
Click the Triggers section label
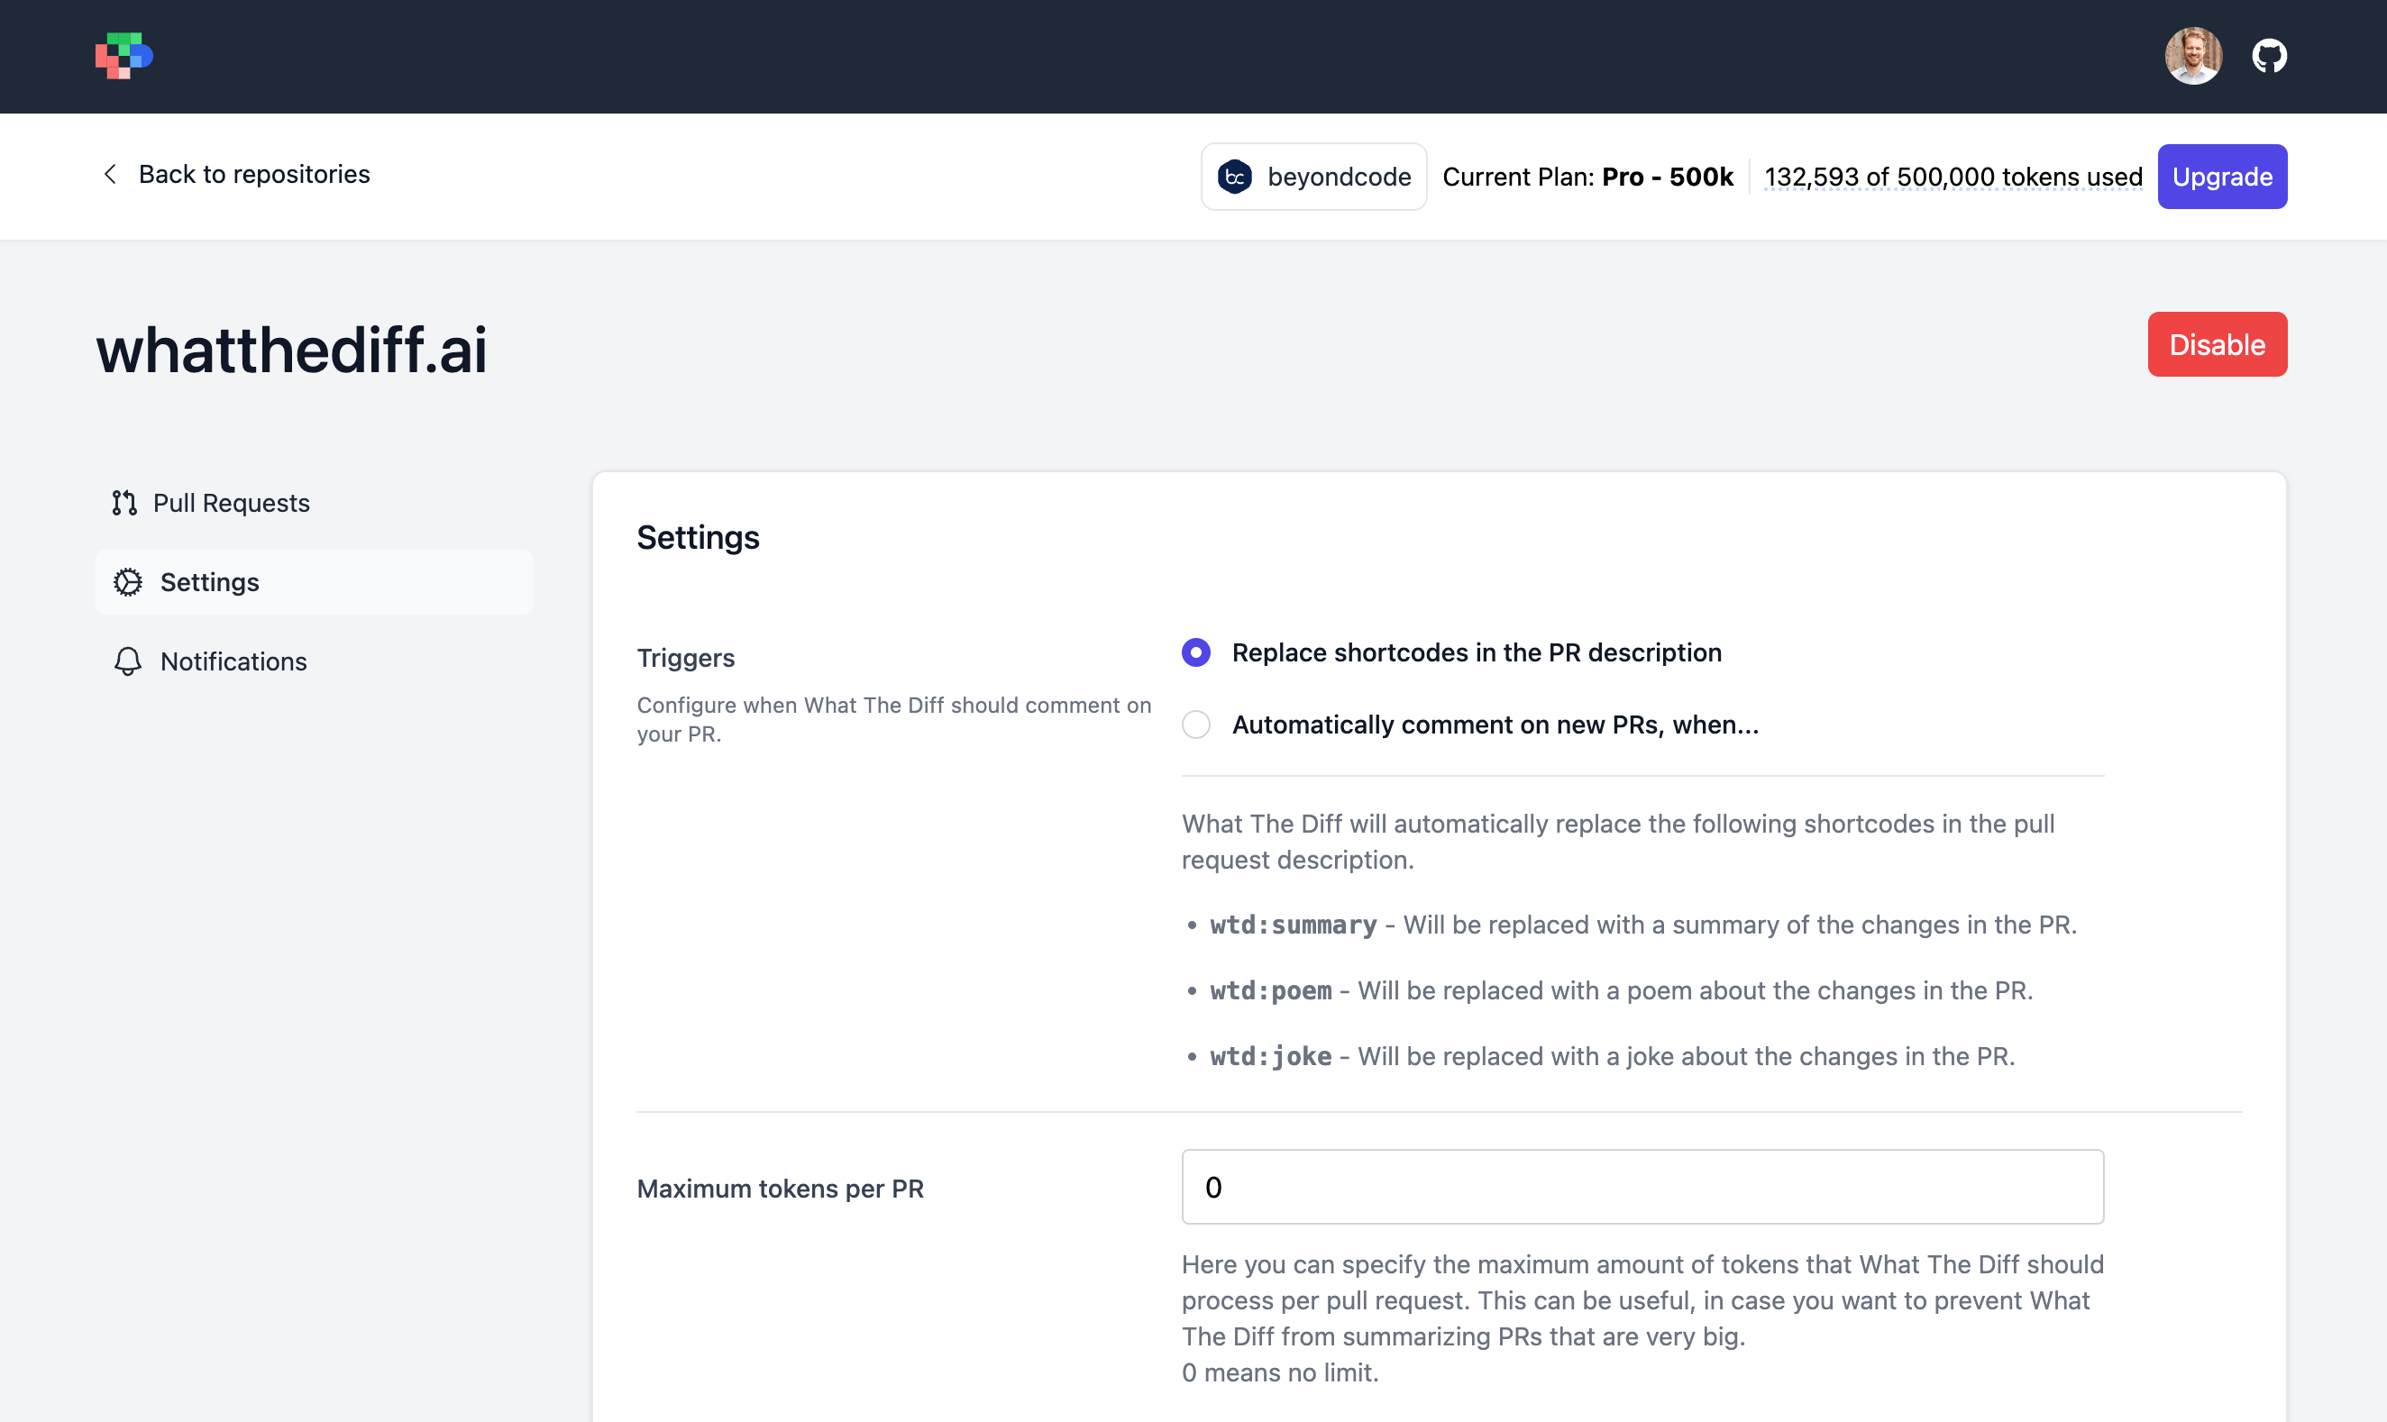click(x=686, y=659)
